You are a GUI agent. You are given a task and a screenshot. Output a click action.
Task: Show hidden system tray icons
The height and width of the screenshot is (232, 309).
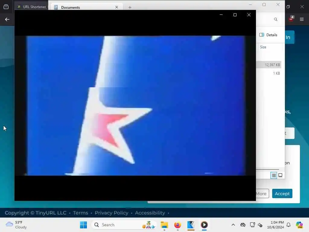(233, 225)
